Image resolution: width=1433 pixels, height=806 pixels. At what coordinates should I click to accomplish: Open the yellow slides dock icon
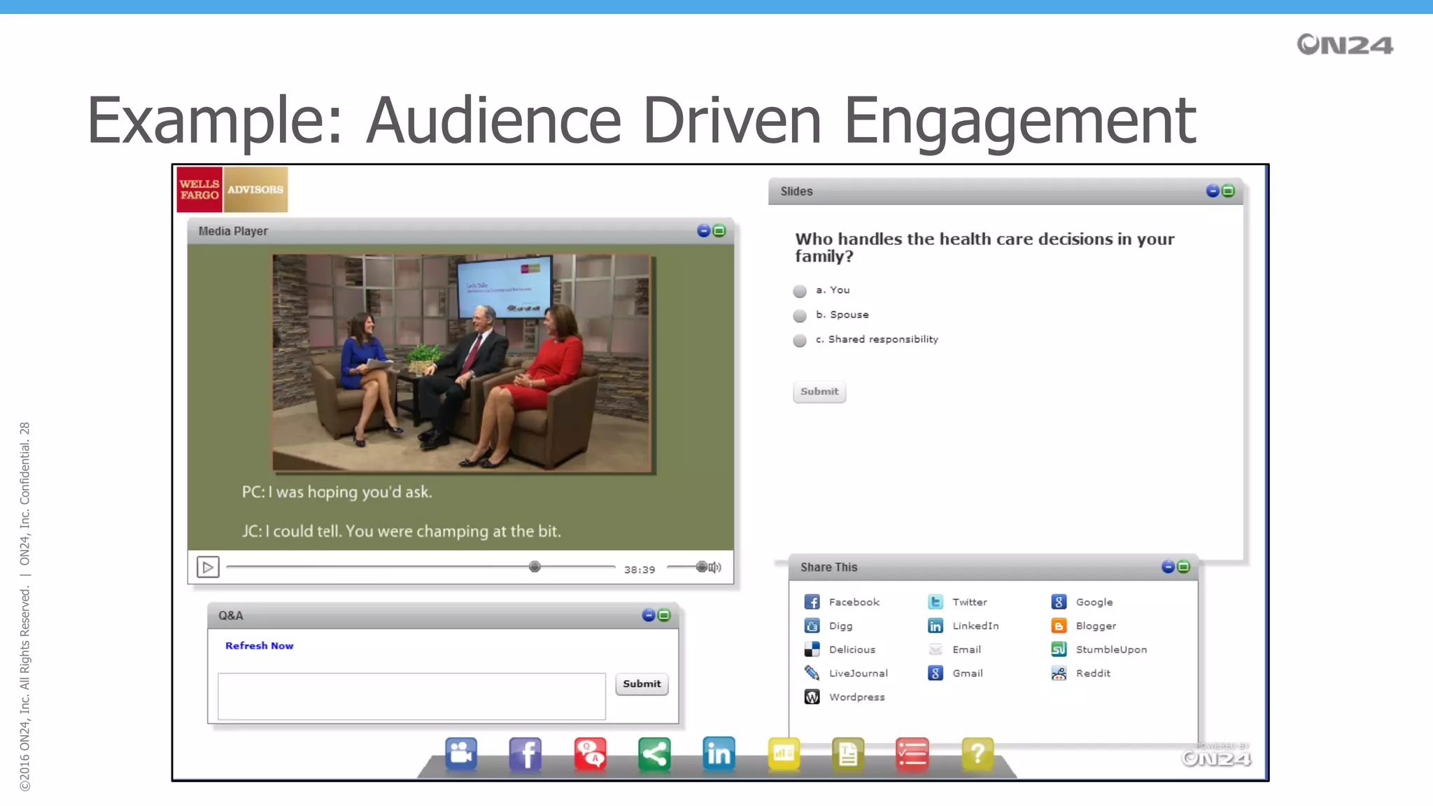pos(784,754)
